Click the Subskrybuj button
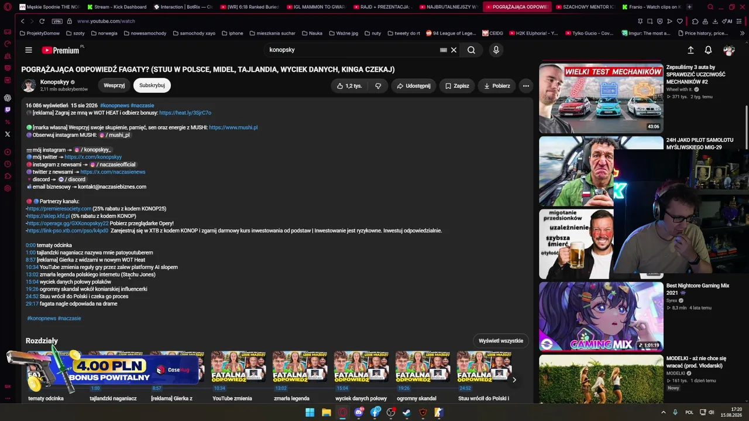 [152, 85]
